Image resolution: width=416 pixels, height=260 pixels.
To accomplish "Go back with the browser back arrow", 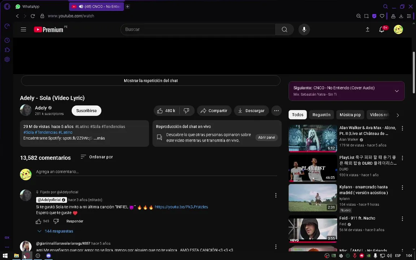I will 17,16.
